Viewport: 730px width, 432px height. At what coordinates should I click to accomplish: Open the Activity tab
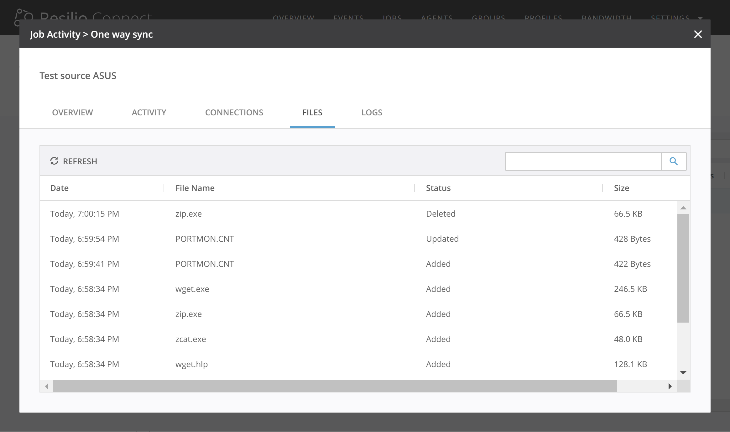149,113
